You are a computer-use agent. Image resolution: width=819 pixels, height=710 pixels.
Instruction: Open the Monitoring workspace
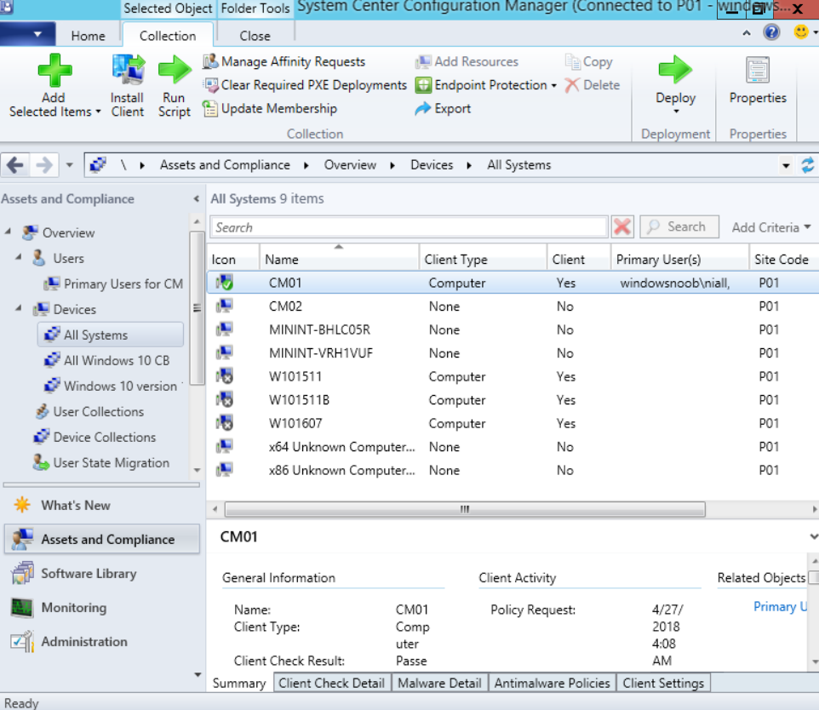[x=102, y=608]
